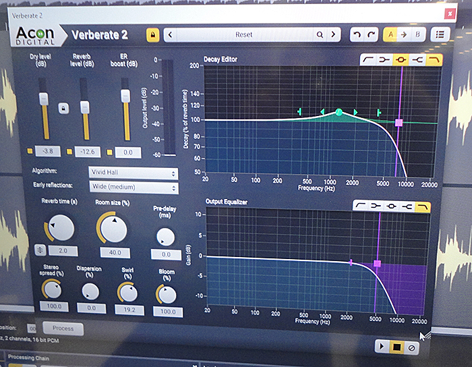Redo the last change
Image resolution: width=472 pixels, height=367 pixels.
[372, 34]
